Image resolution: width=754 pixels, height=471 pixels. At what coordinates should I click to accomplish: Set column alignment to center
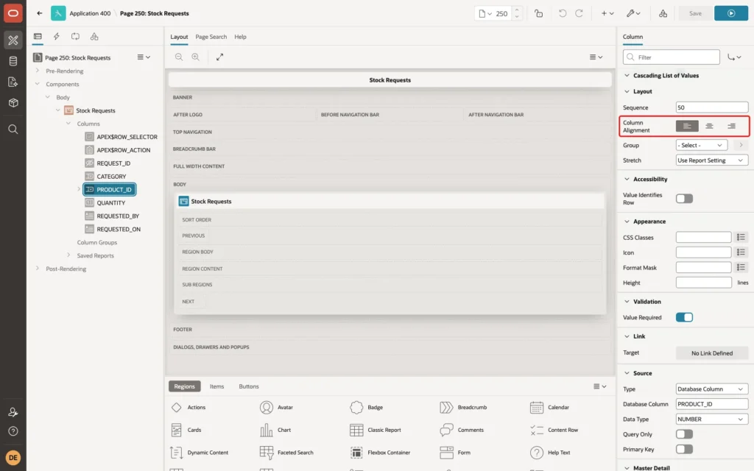click(x=709, y=126)
